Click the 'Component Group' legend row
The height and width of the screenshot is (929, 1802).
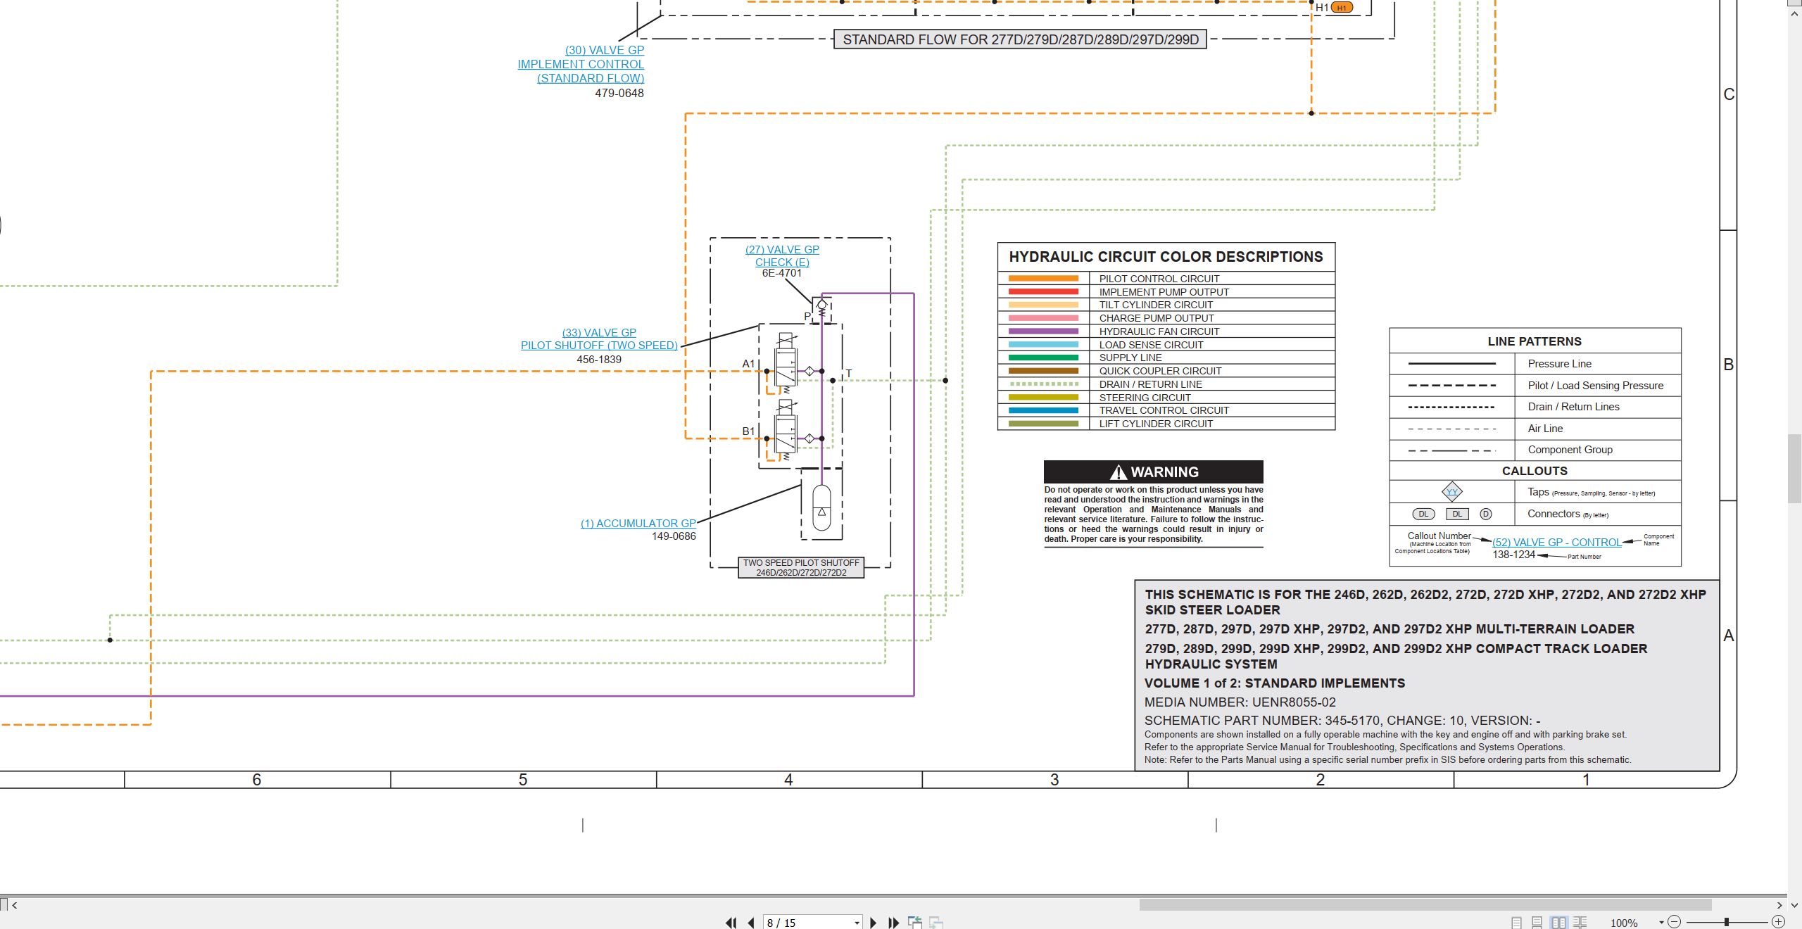(1535, 450)
